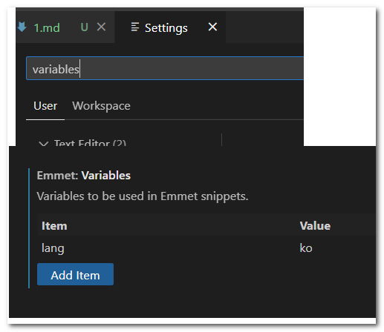Click the U untracked status badge
The width and height of the screenshot is (384, 332).
84,27
